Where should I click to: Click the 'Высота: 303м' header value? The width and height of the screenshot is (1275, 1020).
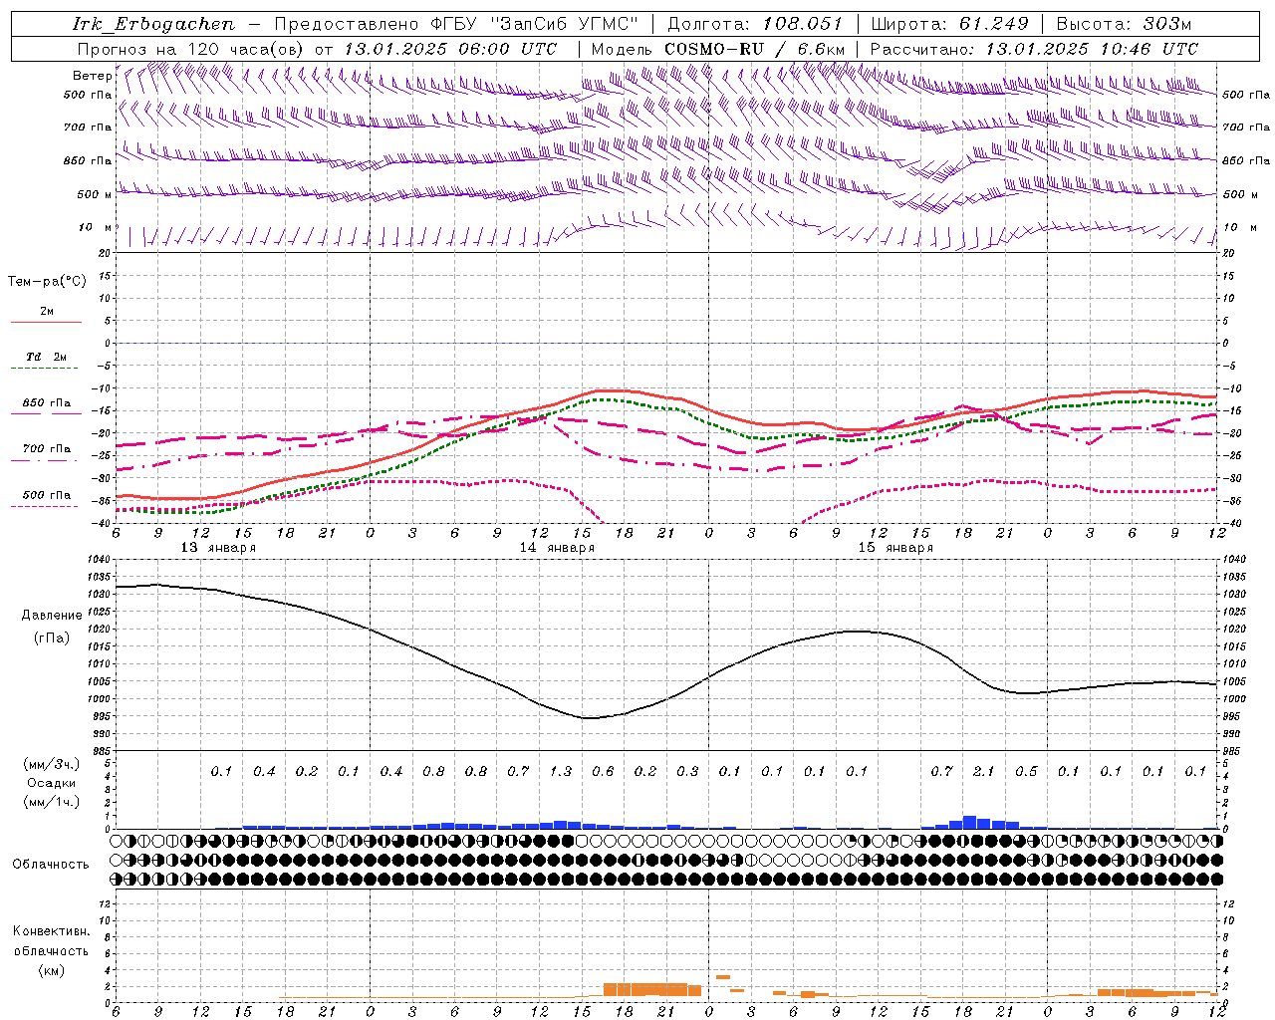1125,24
